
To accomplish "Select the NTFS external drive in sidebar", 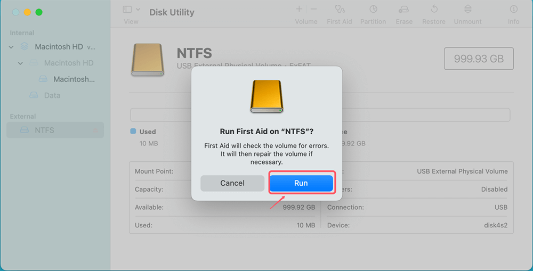I will click(44, 130).
